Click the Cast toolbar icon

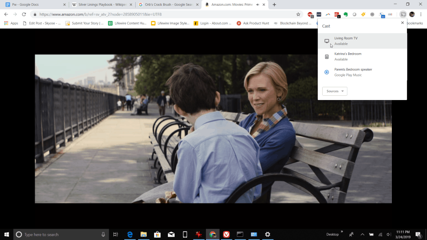403,14
